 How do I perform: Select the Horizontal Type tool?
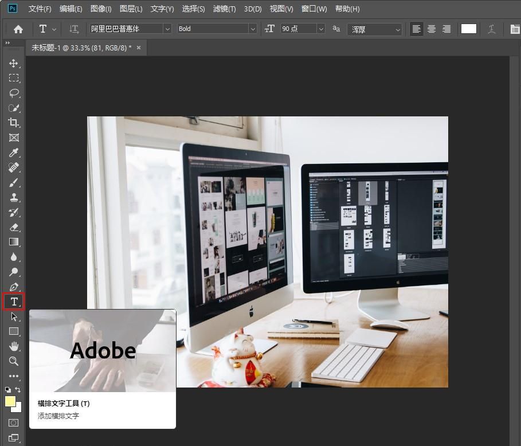[x=14, y=302]
